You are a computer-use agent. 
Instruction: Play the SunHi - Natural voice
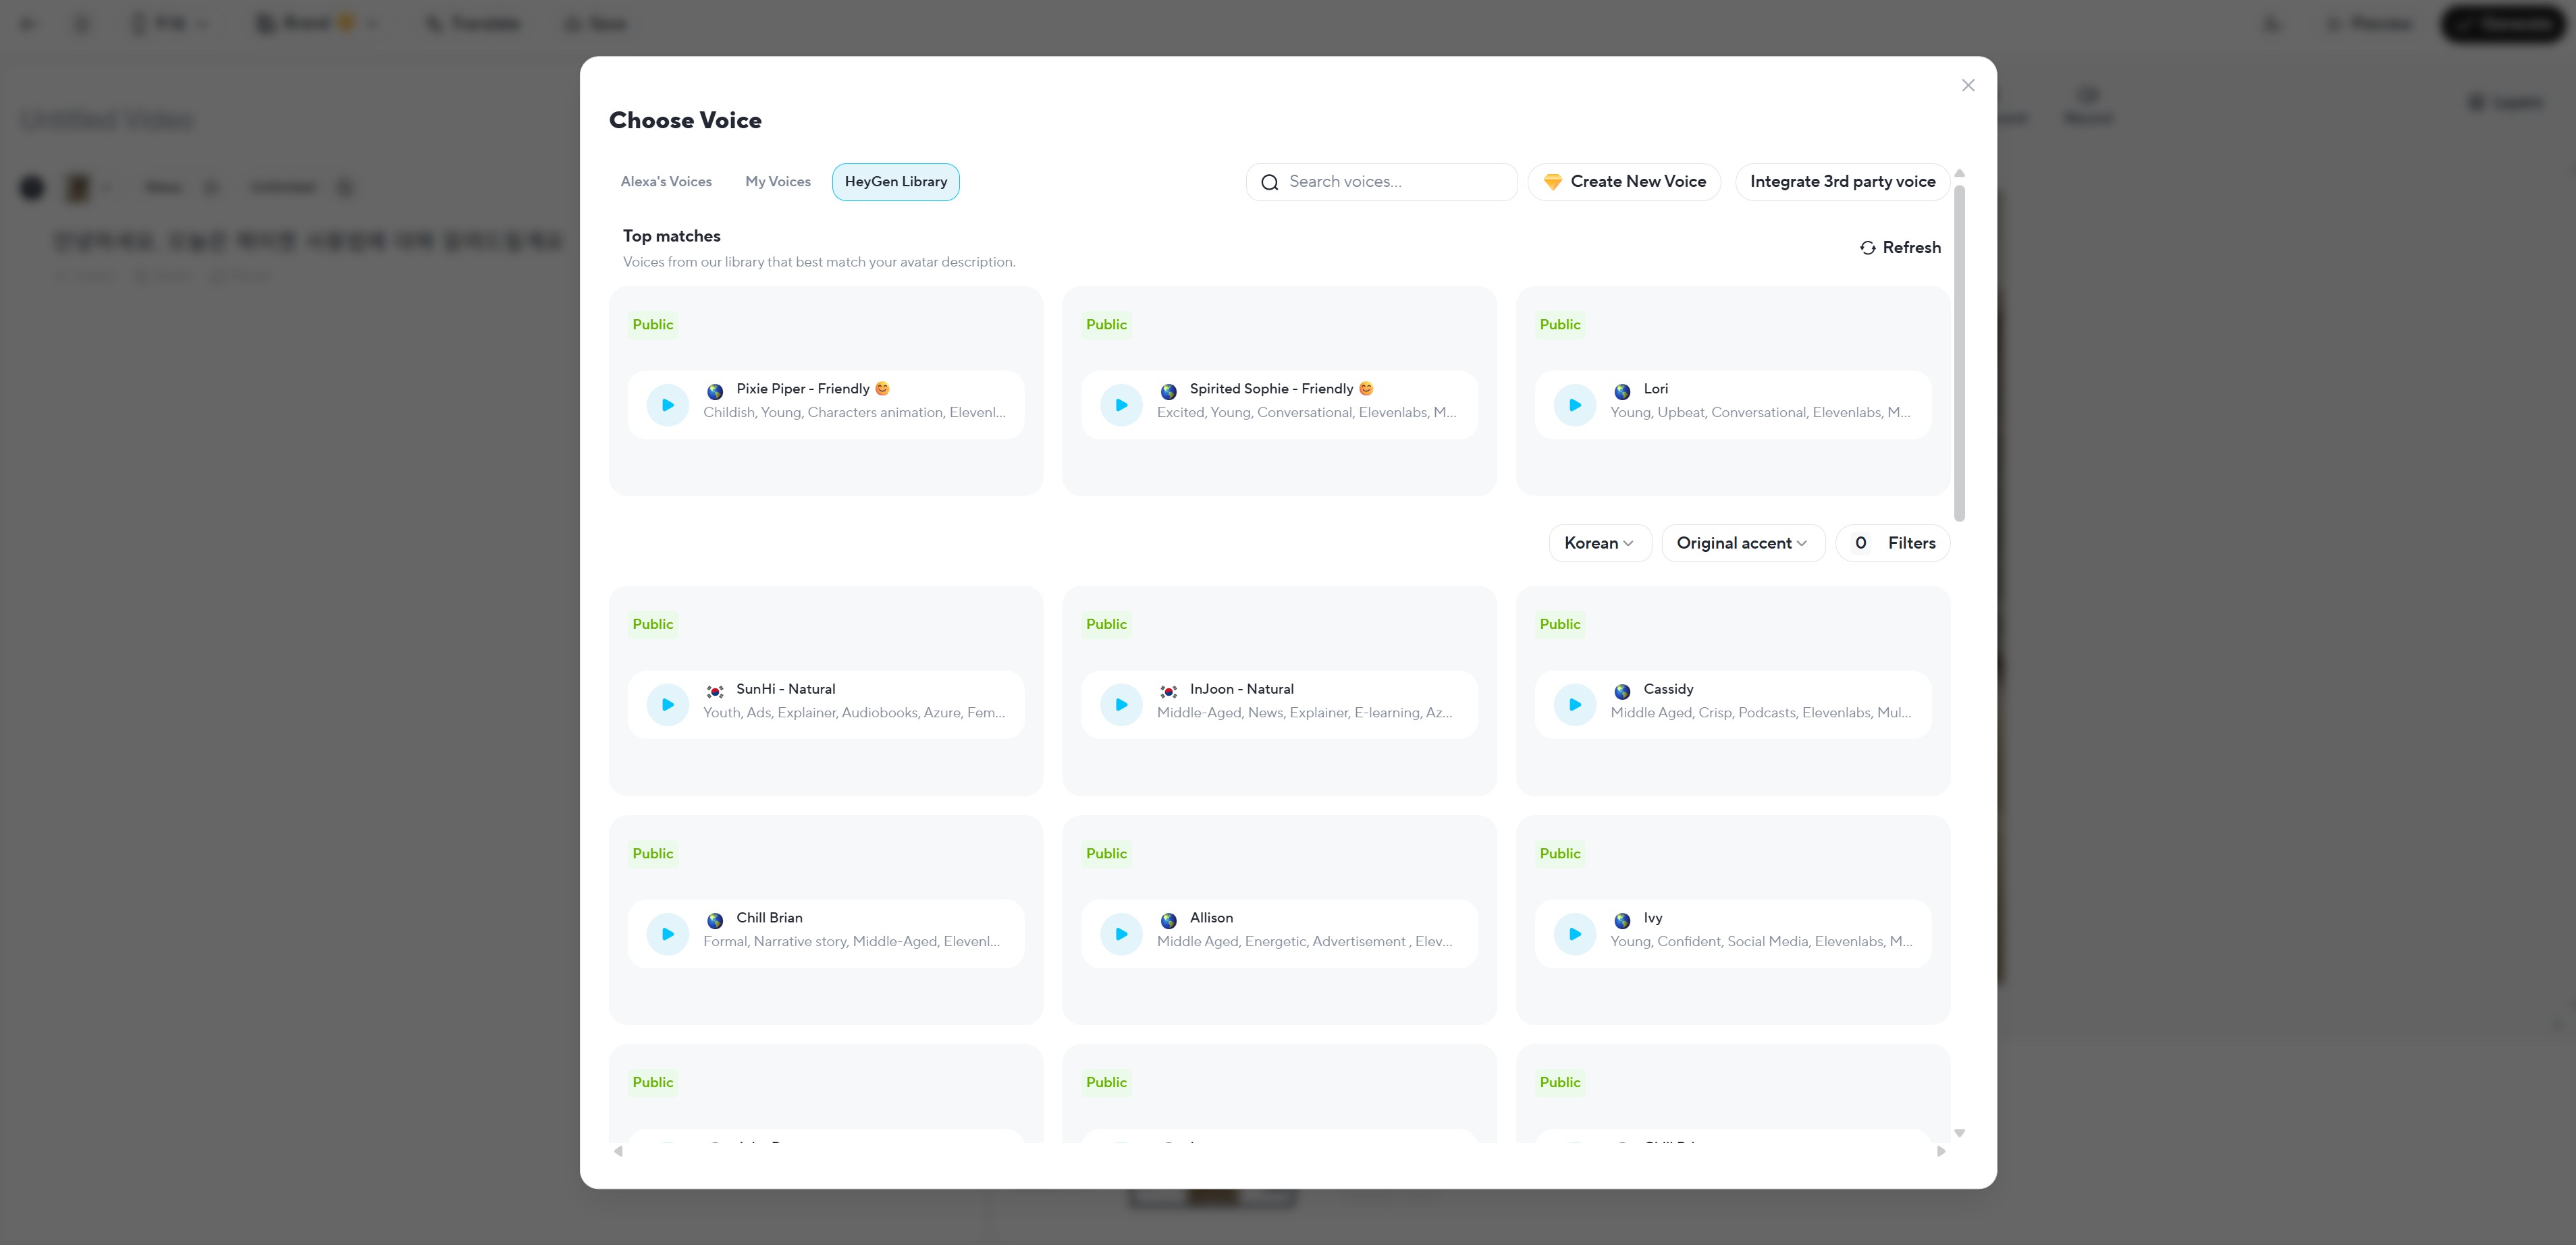667,705
